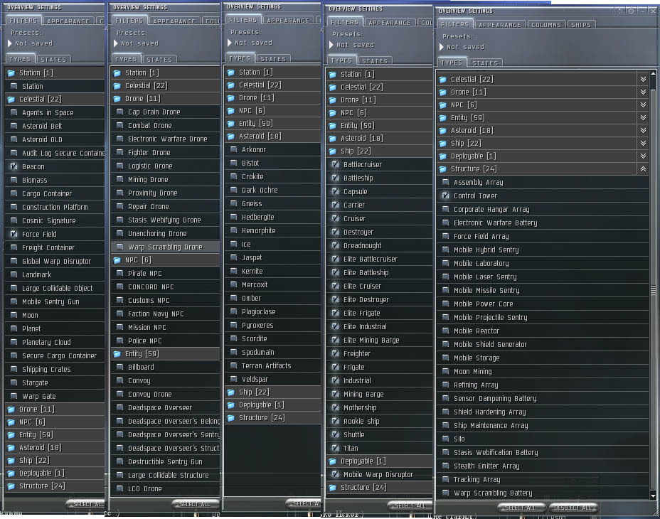The height and width of the screenshot is (519, 660).
Task: Click the pin icon in the Ships-tab window
Action: point(619,11)
